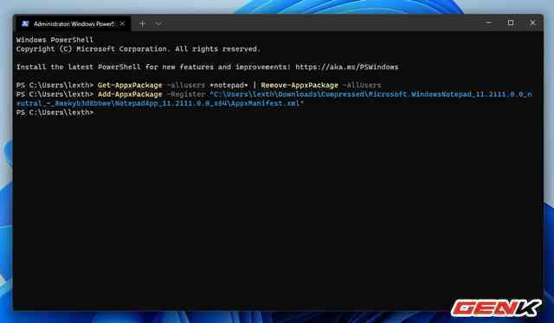Image resolution: width=554 pixels, height=323 pixels.
Task: Select the Administrator Windows PowerShell tab
Action: click(74, 23)
